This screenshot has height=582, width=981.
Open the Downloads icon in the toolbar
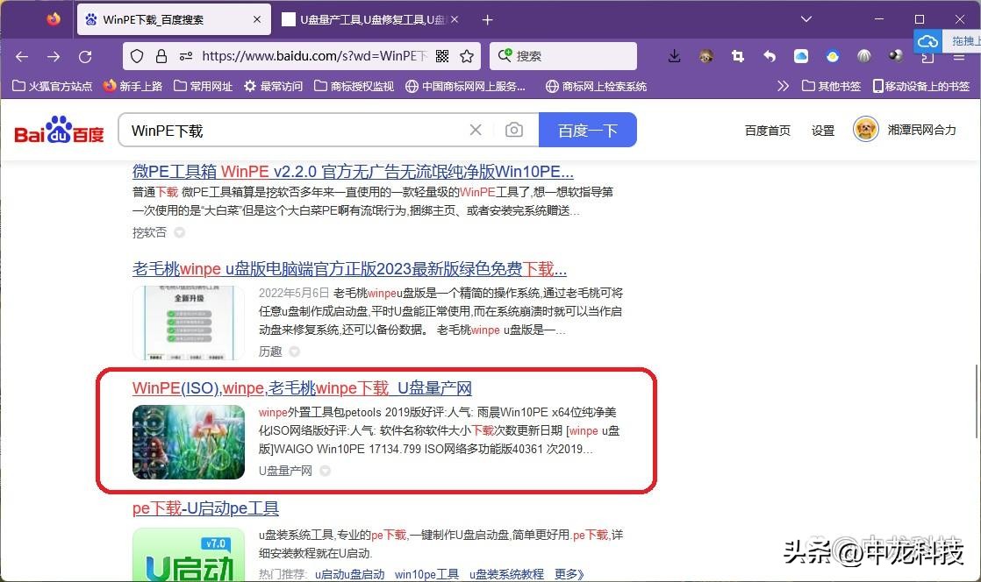click(x=674, y=56)
